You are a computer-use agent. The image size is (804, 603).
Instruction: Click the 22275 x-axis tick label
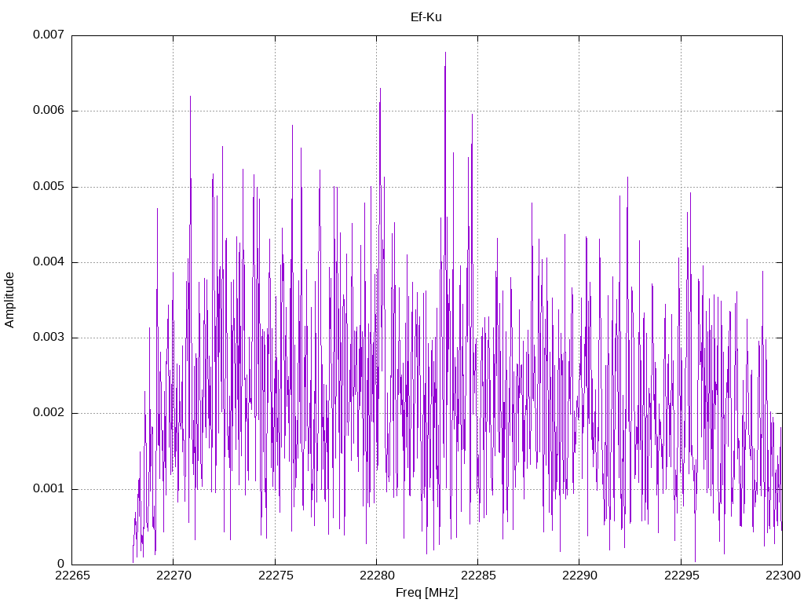click(275, 576)
